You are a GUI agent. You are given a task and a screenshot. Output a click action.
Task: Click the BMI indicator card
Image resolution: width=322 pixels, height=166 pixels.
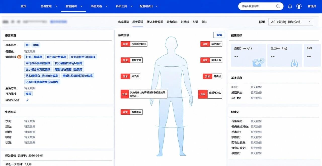pos(313,55)
